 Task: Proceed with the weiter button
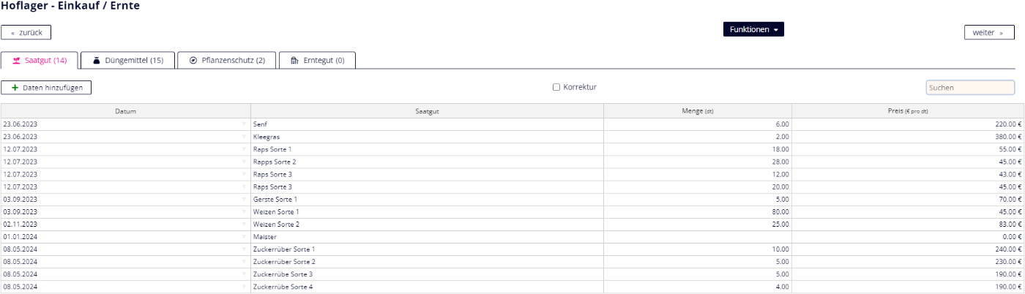pyautogui.click(x=988, y=32)
